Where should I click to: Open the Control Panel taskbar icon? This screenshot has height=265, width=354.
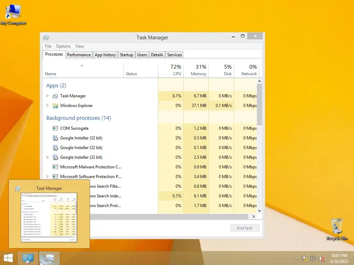click(28, 258)
